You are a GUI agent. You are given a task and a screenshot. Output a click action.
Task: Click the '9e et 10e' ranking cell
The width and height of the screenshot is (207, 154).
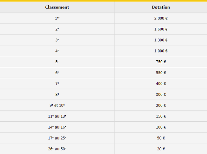(x=57, y=105)
